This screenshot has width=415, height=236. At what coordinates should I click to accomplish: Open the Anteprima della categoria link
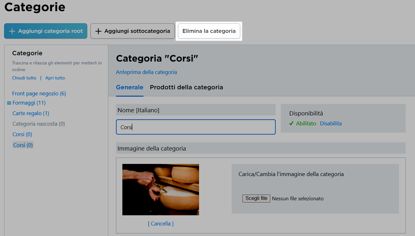coord(146,72)
